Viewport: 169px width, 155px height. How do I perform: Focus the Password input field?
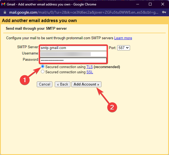point(73,60)
